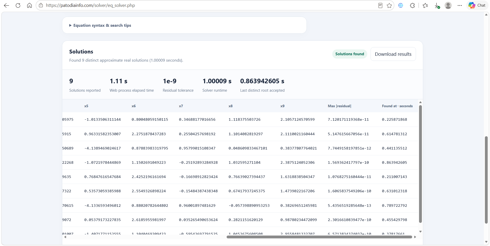Screen dimensions: 490x246
Task: Click page vertical scrollbar thumb
Action: (x=486, y=180)
